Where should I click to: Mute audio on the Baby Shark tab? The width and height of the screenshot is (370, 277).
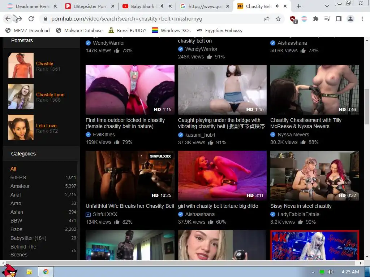click(x=162, y=6)
